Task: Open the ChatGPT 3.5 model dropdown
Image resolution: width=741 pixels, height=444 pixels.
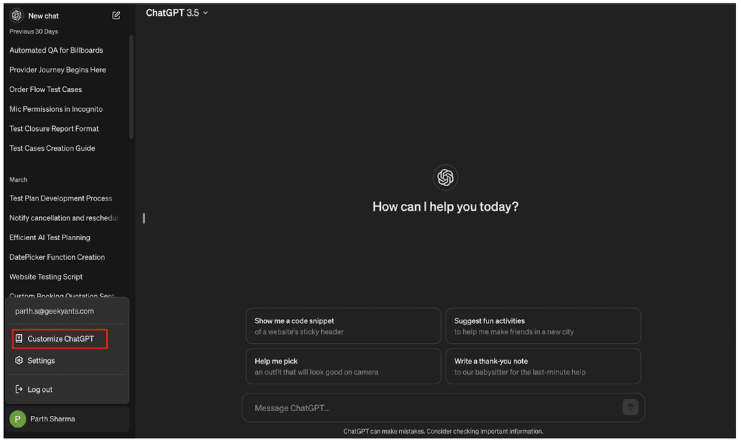Action: tap(177, 12)
